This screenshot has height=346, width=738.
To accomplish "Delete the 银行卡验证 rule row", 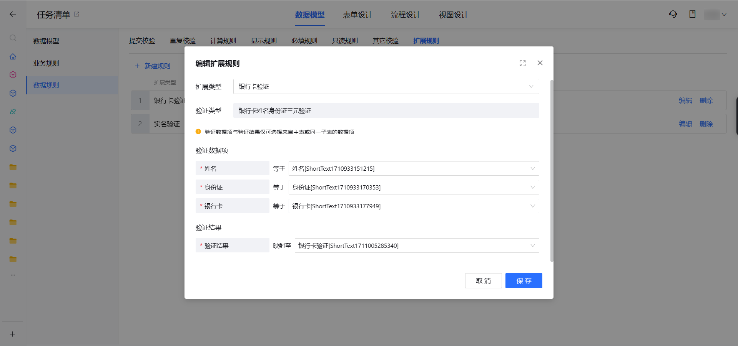I will [706, 101].
